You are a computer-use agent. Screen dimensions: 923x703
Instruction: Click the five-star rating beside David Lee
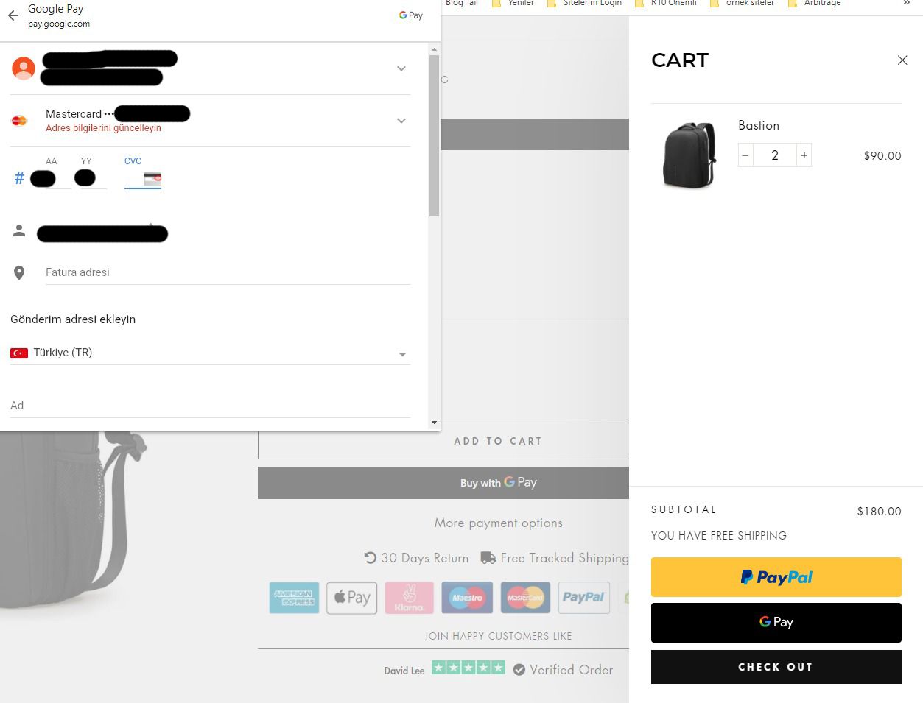pyautogui.click(x=468, y=668)
